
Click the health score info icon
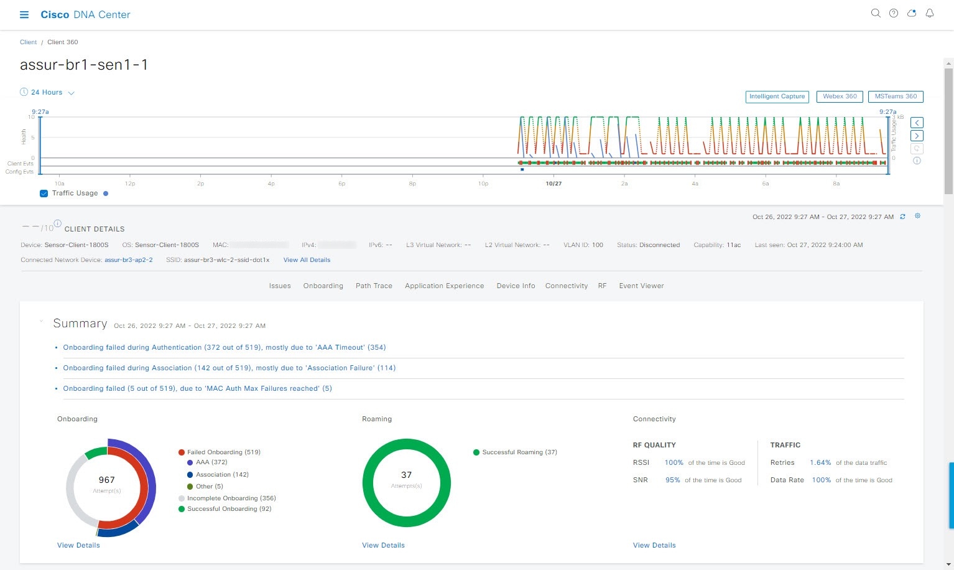pyautogui.click(x=57, y=223)
